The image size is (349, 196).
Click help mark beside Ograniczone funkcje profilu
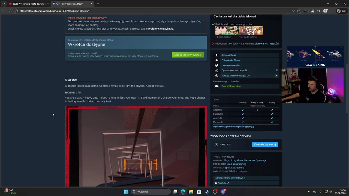tap(277, 71)
